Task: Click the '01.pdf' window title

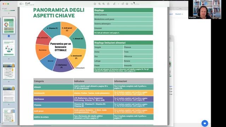Action: click(28, 3)
